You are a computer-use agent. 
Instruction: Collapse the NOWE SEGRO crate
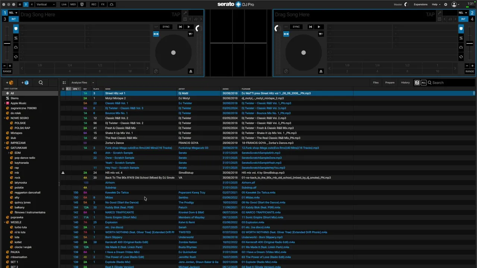pyautogui.click(x=5, y=118)
